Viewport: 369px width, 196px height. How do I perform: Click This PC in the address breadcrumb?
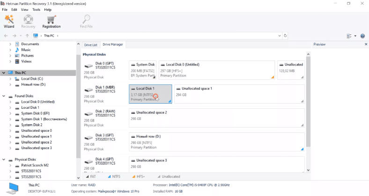point(49,36)
